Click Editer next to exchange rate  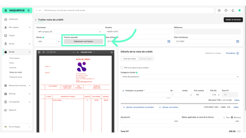pyautogui.click(x=236, y=107)
